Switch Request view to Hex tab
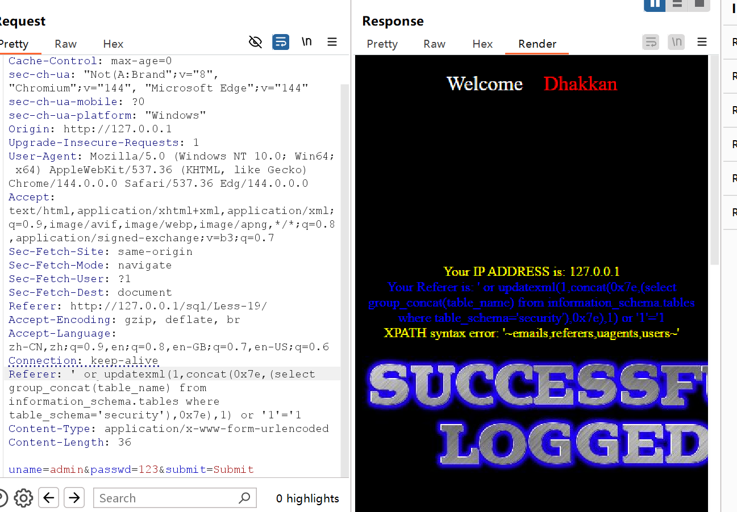 coord(113,44)
